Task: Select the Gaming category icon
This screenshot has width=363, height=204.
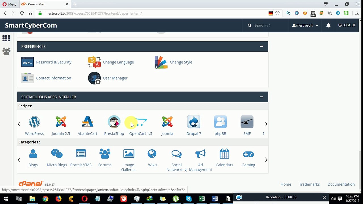Action: [248, 154]
